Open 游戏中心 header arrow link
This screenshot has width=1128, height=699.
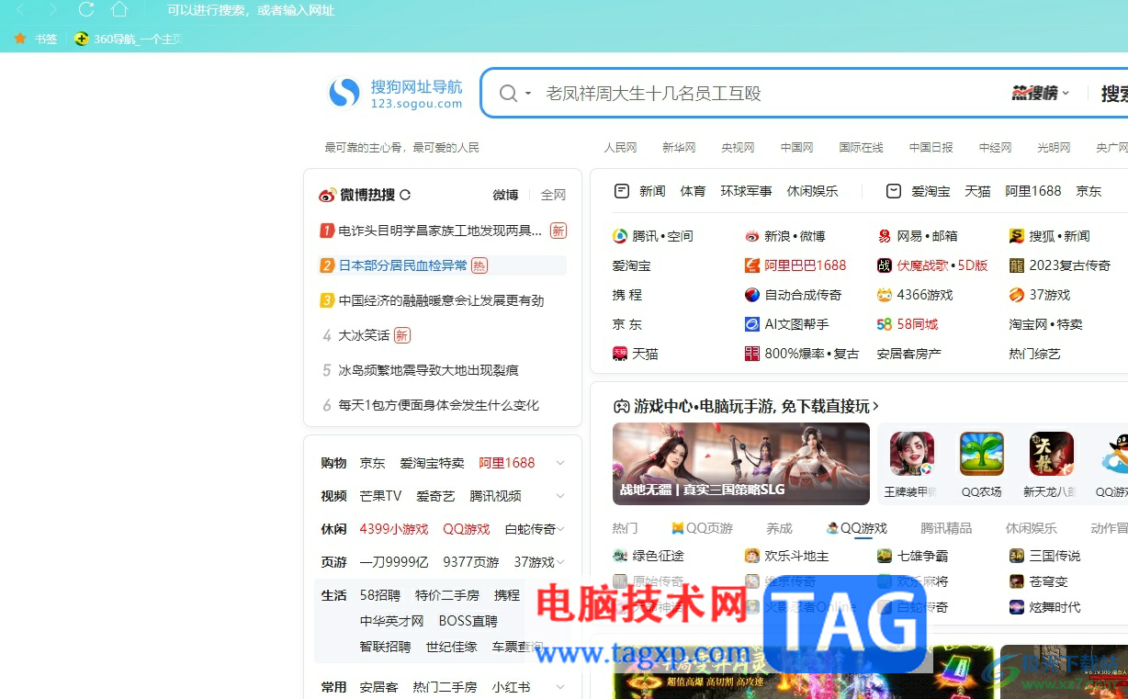(875, 406)
